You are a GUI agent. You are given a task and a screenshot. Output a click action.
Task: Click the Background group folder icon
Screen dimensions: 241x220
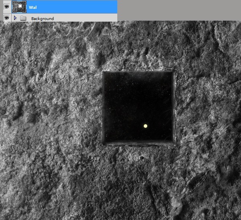(23, 18)
